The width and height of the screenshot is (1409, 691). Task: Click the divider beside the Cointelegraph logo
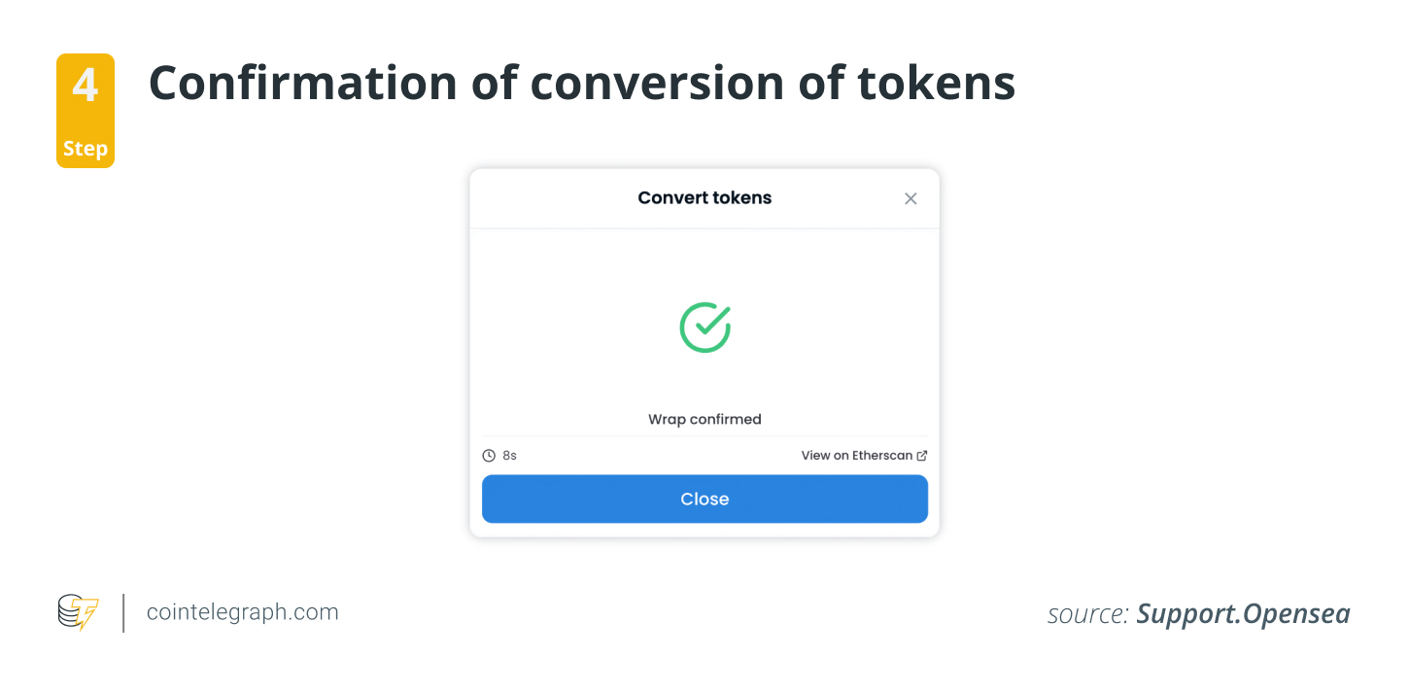(124, 612)
